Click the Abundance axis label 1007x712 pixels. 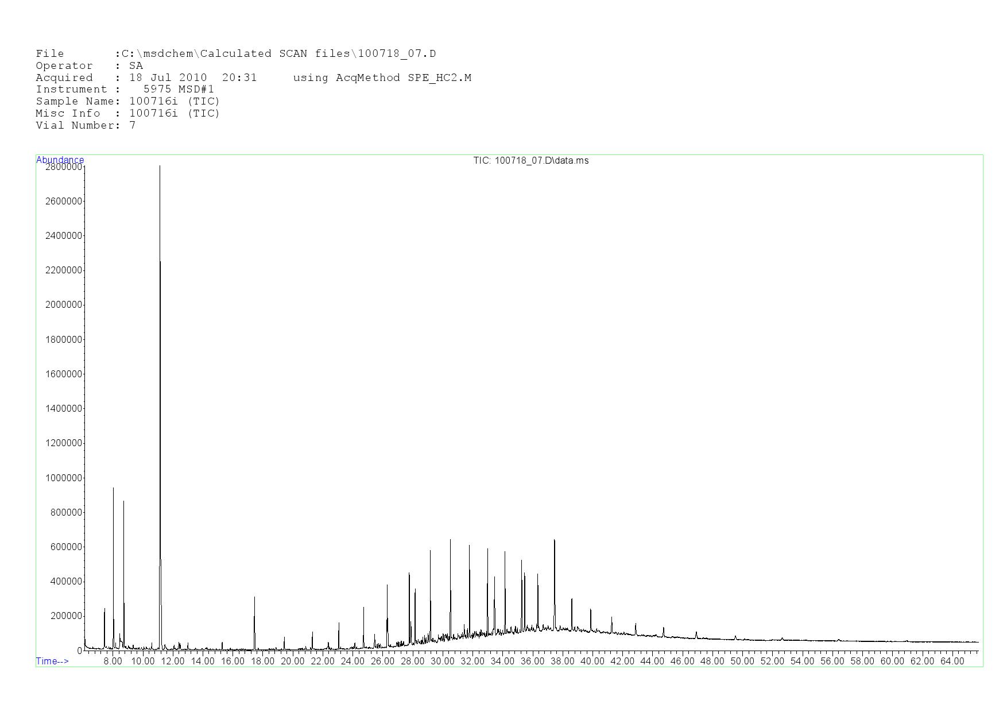60,160
